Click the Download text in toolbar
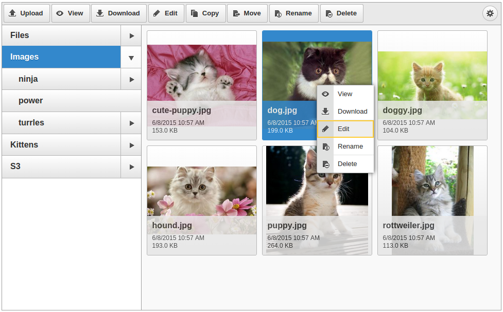Image resolution: width=503 pixels, height=312 pixels. pos(124,13)
